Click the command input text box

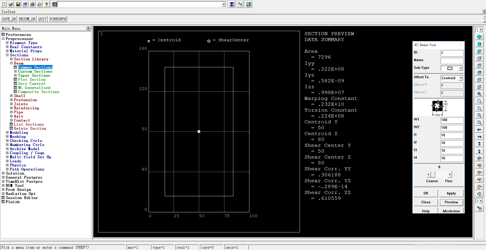pos(140,4)
